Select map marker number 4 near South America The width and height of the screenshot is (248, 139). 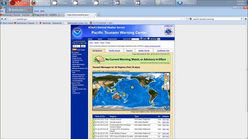pos(153,104)
